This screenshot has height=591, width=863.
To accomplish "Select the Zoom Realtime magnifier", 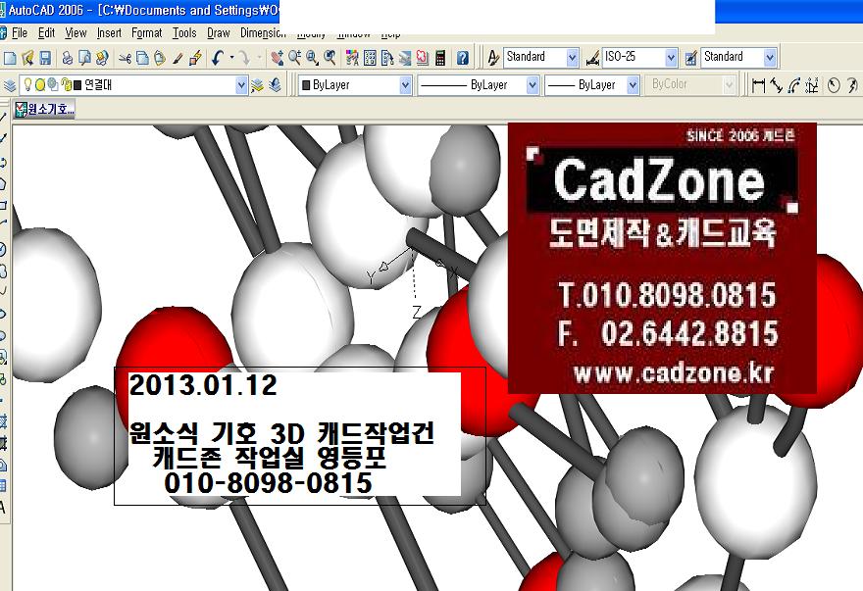I will tap(294, 58).
